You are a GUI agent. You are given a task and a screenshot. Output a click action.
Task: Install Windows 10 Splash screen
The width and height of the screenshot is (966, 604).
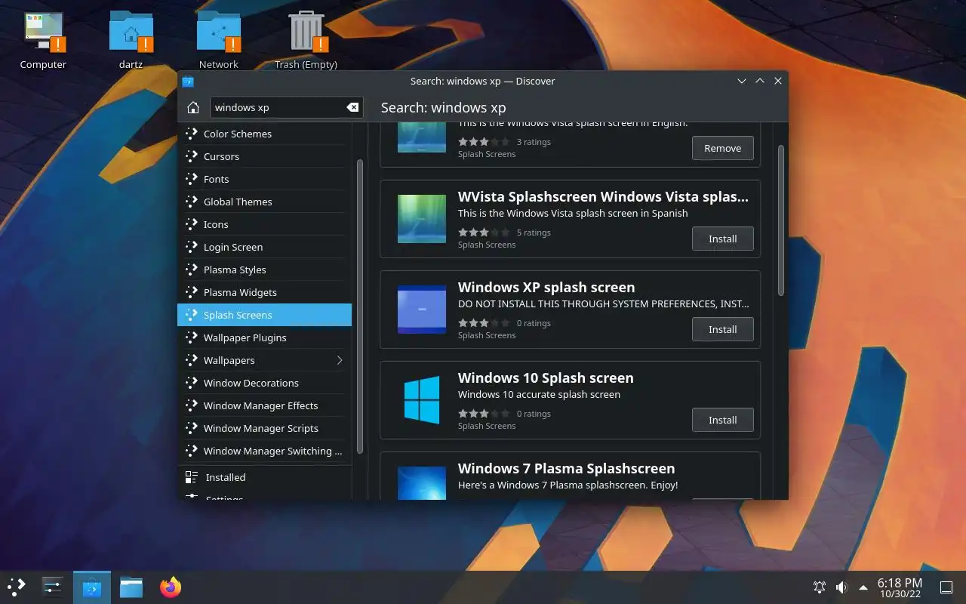pyautogui.click(x=722, y=420)
